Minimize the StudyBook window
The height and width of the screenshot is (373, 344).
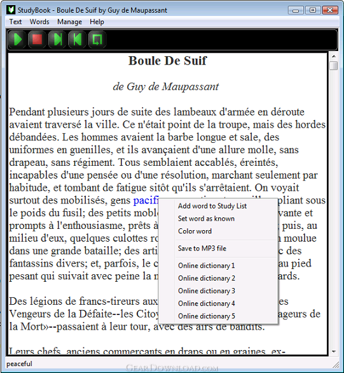(x=296, y=10)
